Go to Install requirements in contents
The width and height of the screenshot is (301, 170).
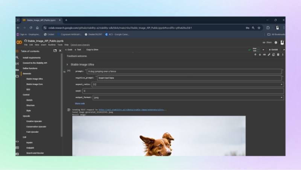[x=32, y=58]
